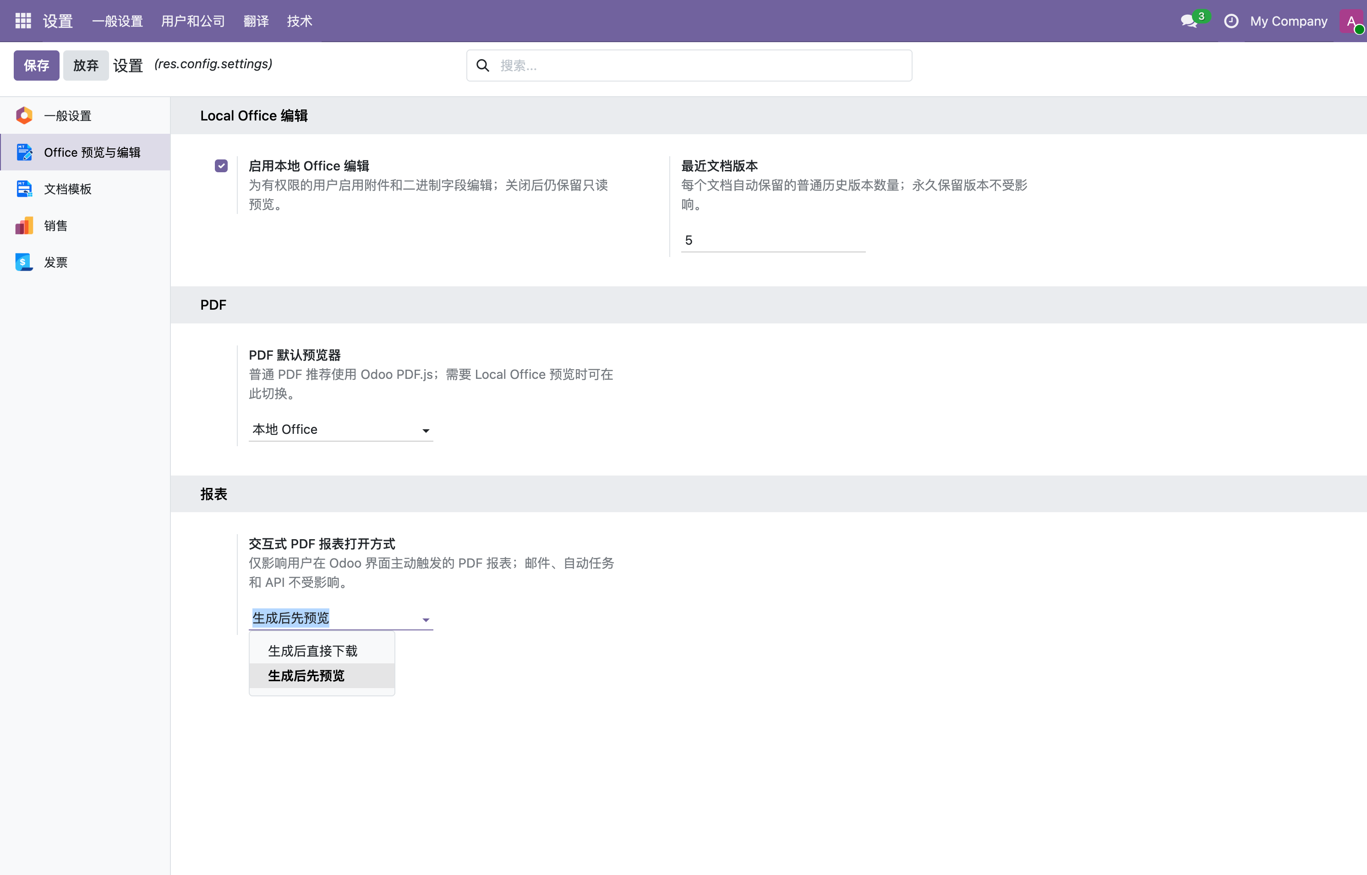
Task: Select Office 预览与编辑 sidebar tab
Action: click(x=85, y=152)
